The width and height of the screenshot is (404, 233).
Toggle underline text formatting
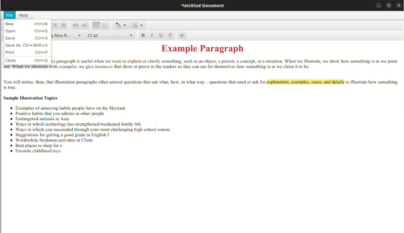point(161,35)
